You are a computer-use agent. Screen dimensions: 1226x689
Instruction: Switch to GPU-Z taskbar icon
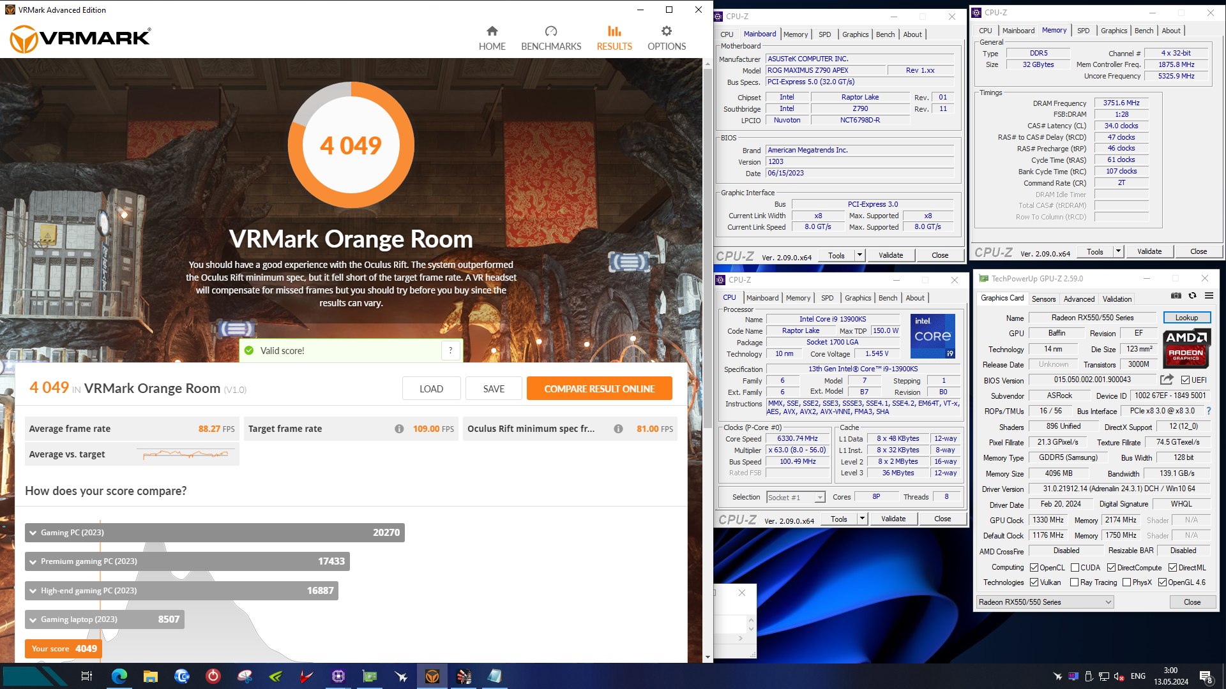[370, 676]
